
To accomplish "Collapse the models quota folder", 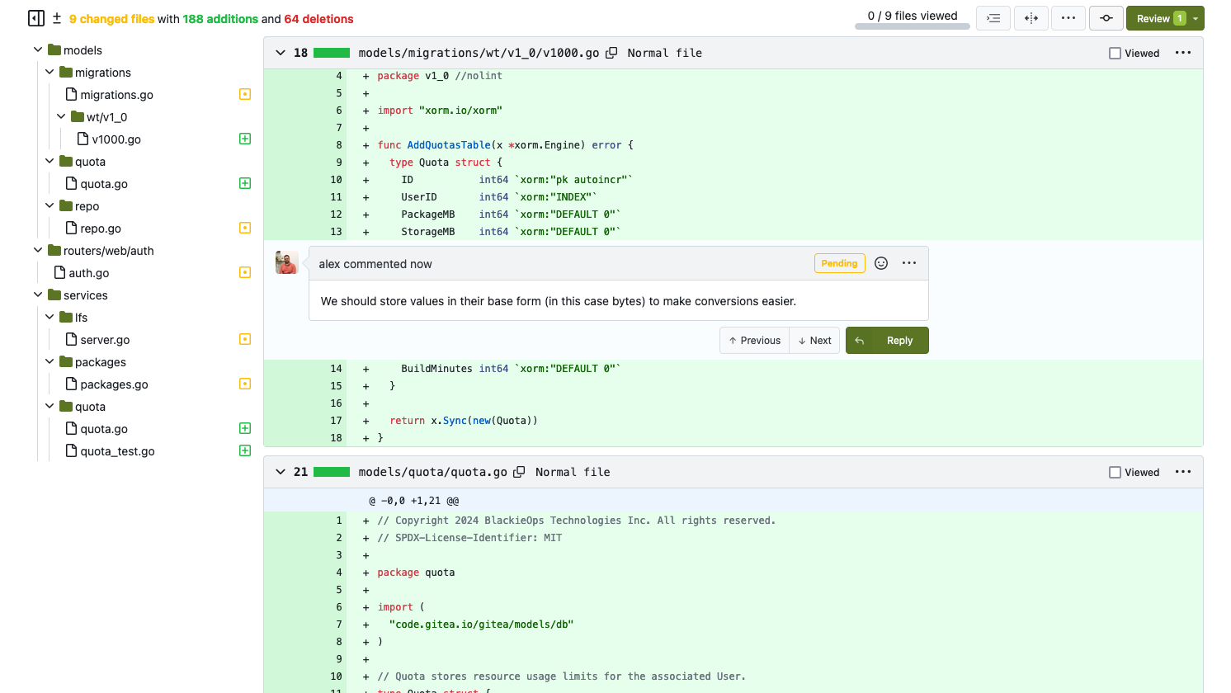I will [50, 162].
